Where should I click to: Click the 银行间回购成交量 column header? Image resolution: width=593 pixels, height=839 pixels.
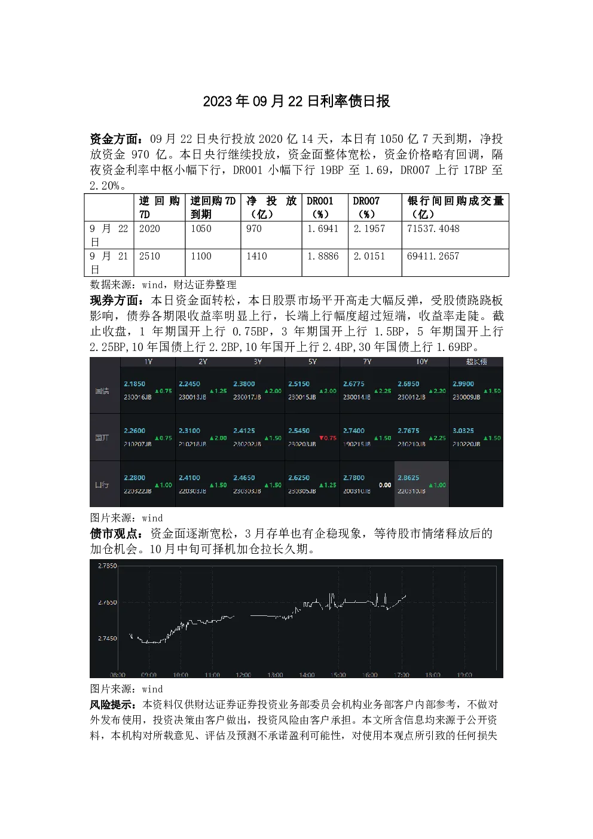click(x=455, y=208)
